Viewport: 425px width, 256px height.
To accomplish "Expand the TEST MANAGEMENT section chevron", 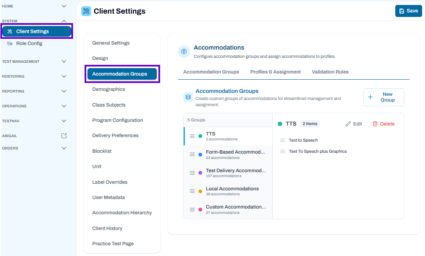I will click(64, 62).
